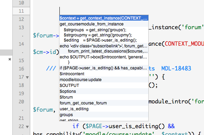
Task: Select 'if ($PAGE->user_is_editing()' completion item
Action: tap(104, 68)
